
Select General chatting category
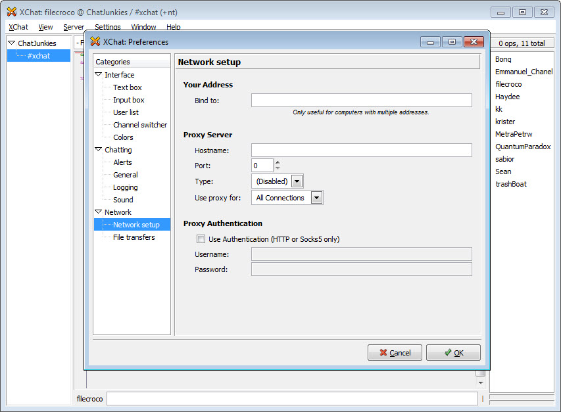(126, 175)
